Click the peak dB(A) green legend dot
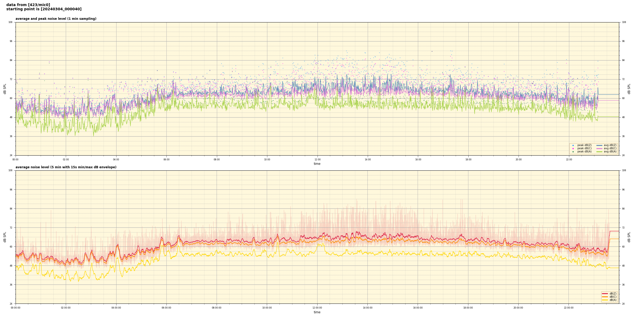Screen dimensions: 634x317 573,152
